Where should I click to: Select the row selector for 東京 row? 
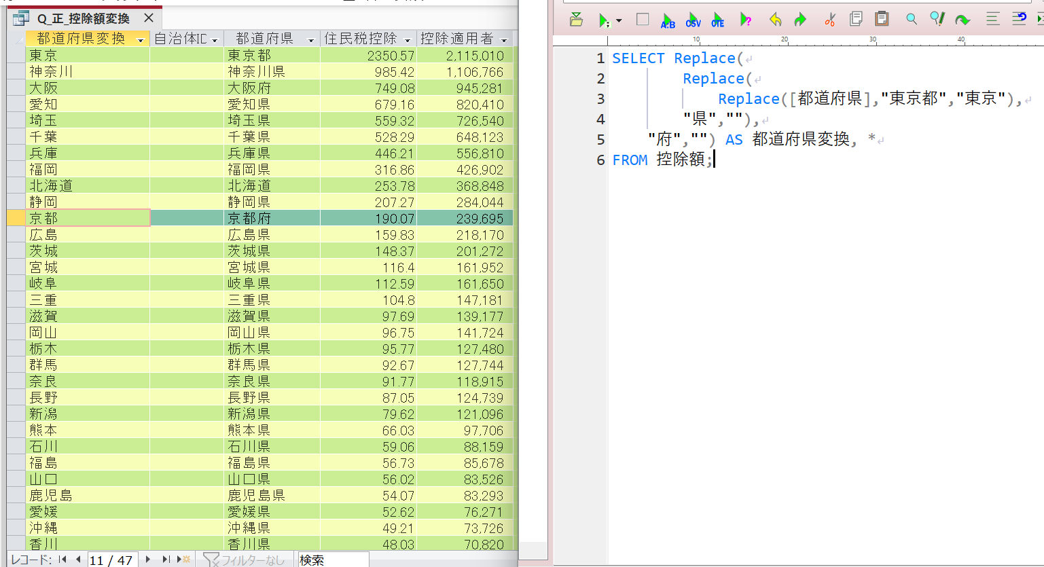pos(16,55)
